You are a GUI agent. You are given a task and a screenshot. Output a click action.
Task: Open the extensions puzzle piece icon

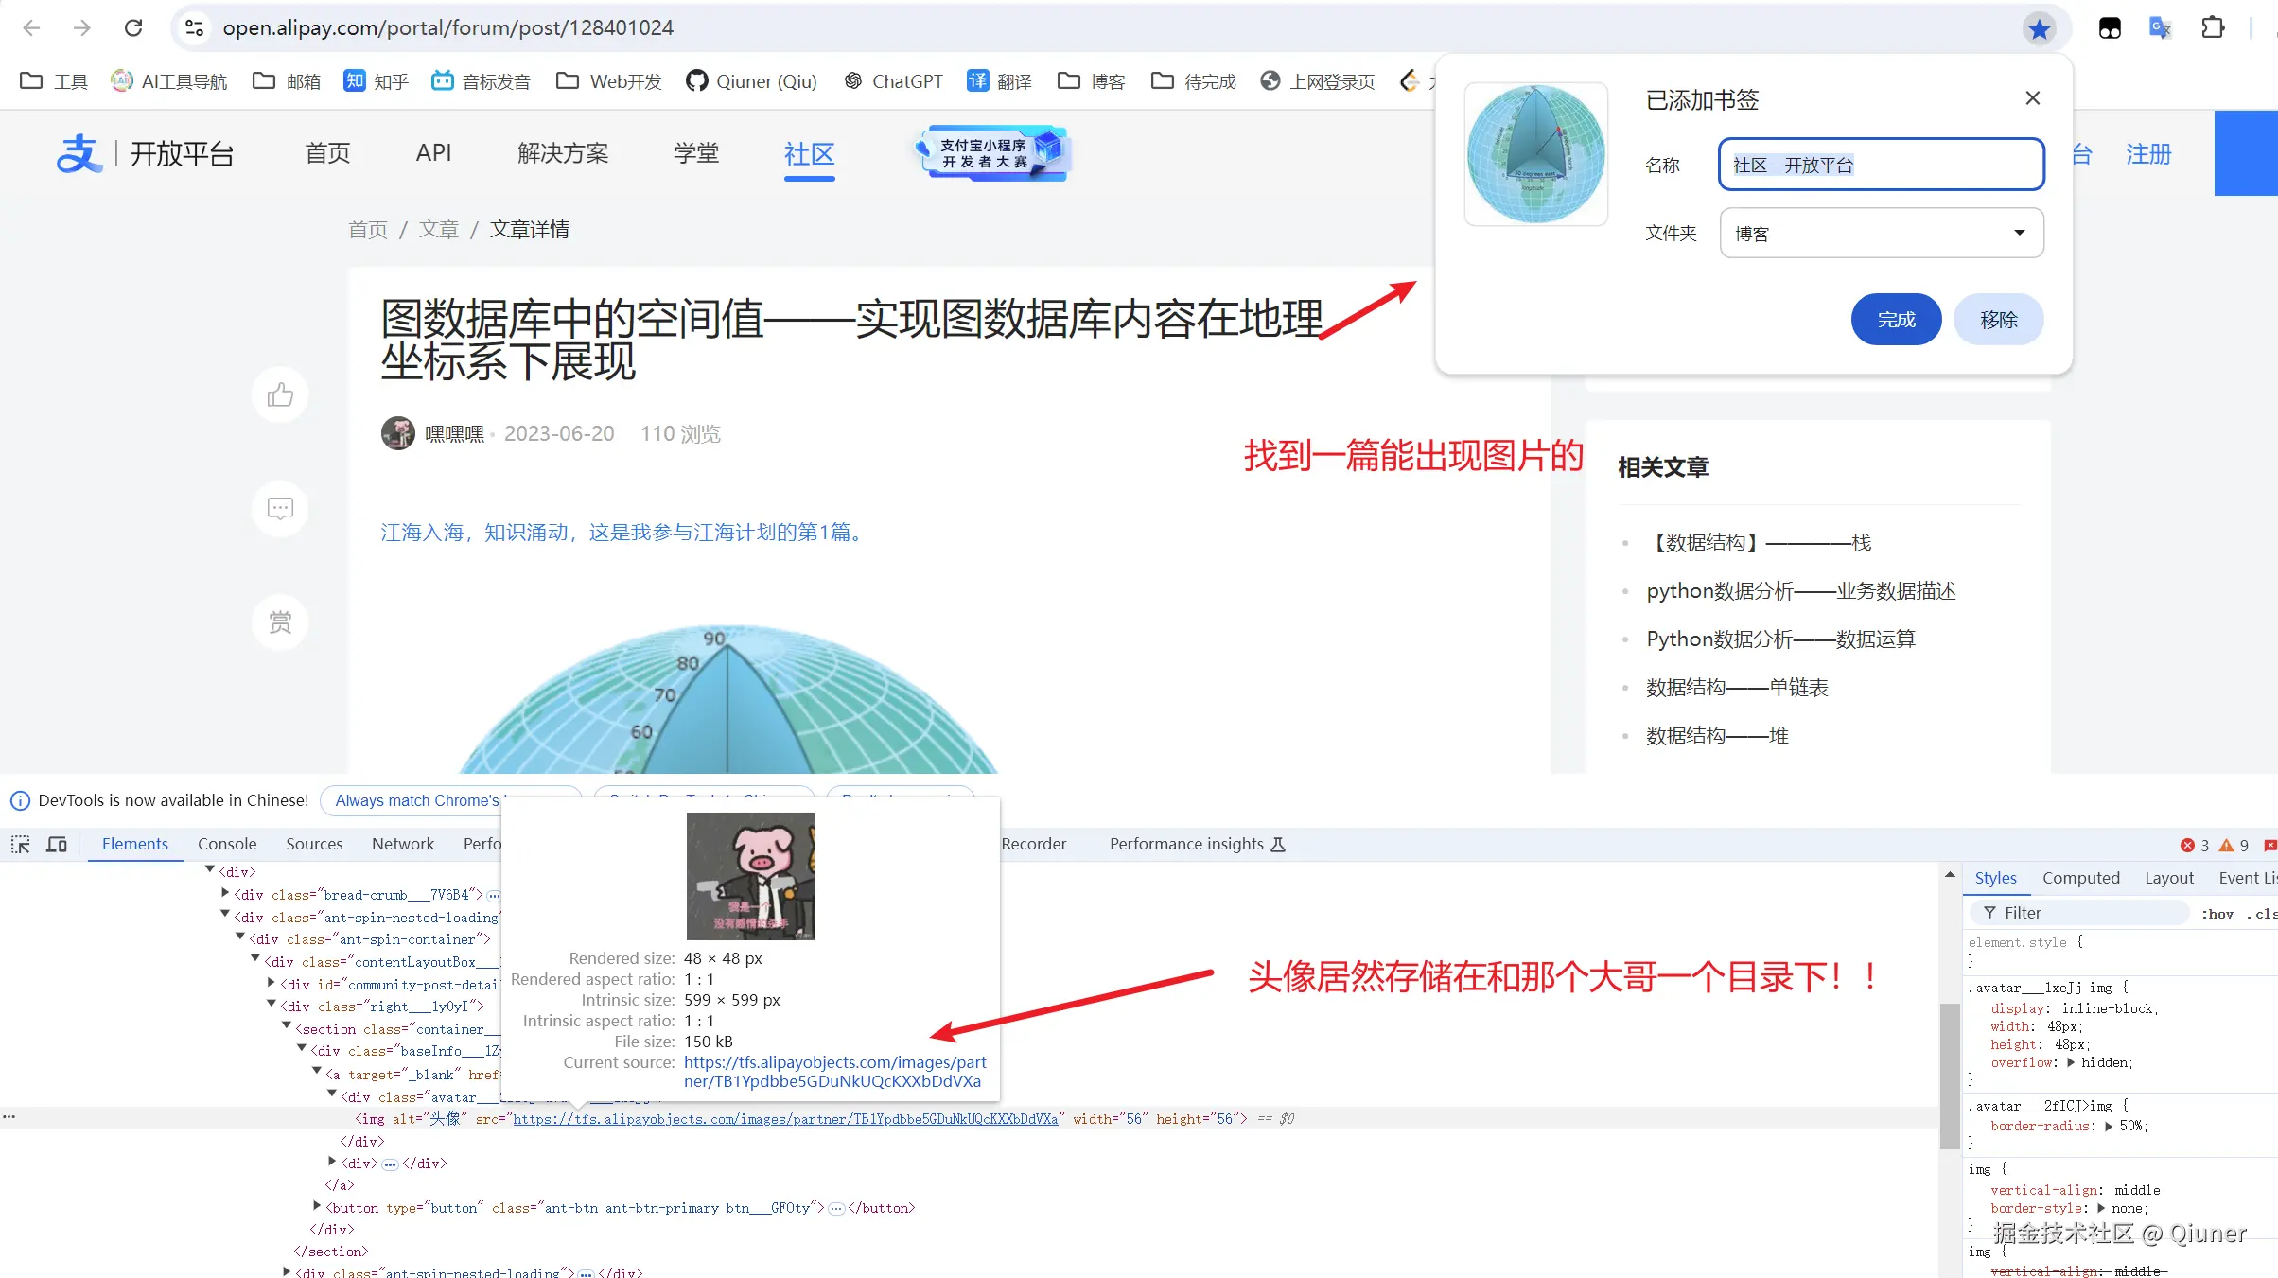(x=2212, y=28)
